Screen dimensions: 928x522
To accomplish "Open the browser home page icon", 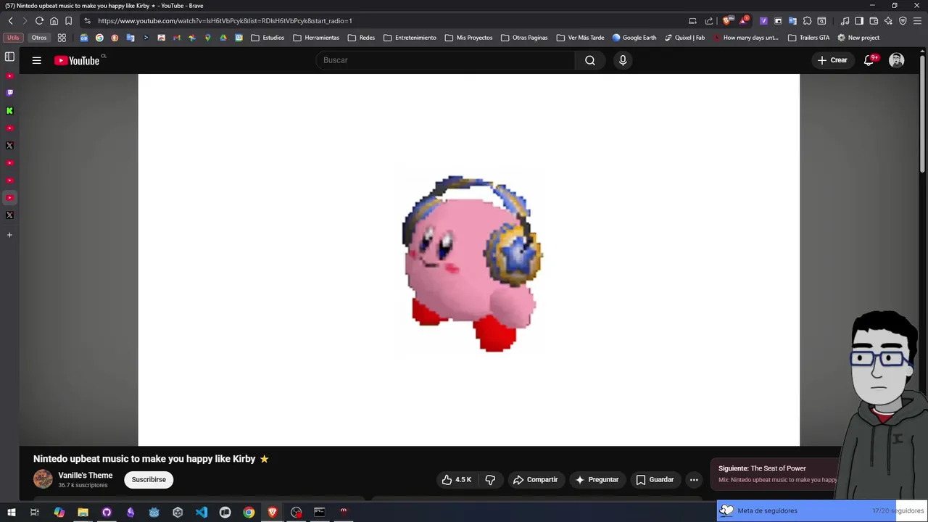I will (x=54, y=21).
